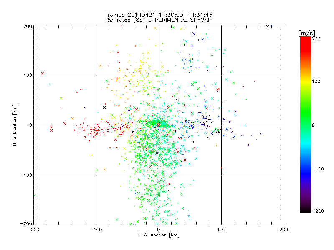Click x-axis tick label '0'

(159, 230)
